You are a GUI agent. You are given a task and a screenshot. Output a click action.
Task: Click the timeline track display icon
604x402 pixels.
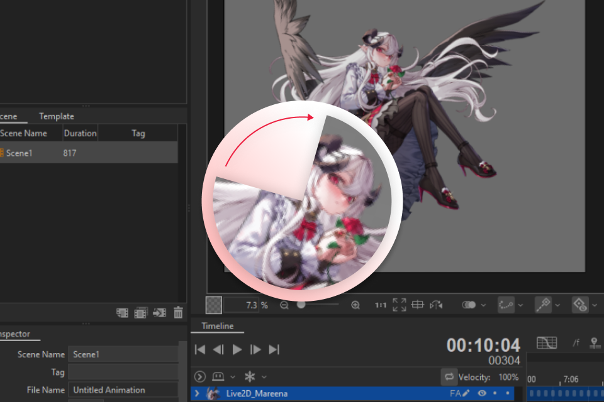click(x=218, y=376)
